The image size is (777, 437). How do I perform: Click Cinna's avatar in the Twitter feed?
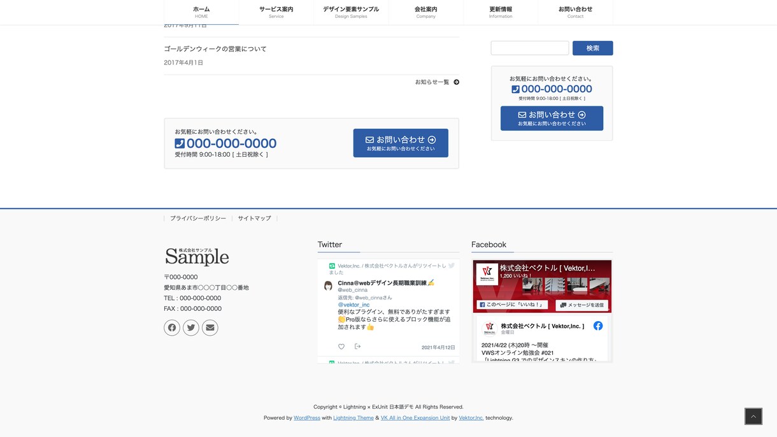(x=329, y=286)
